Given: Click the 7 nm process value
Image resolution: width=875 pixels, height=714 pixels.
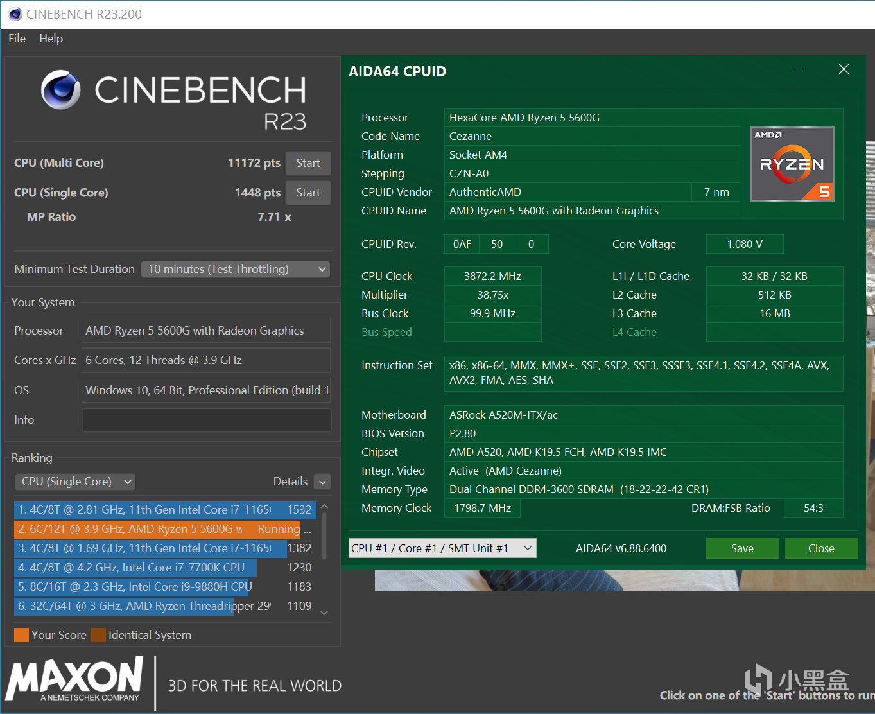Looking at the screenshot, I should tap(716, 192).
